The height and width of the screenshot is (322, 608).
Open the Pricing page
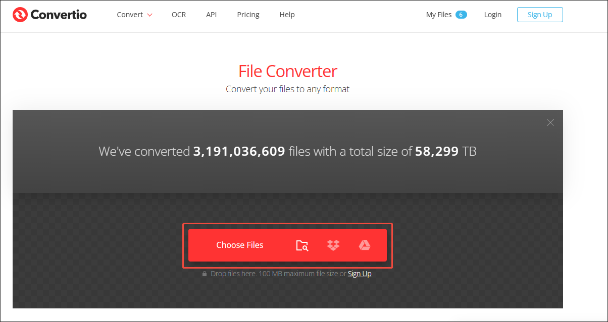[248, 15]
